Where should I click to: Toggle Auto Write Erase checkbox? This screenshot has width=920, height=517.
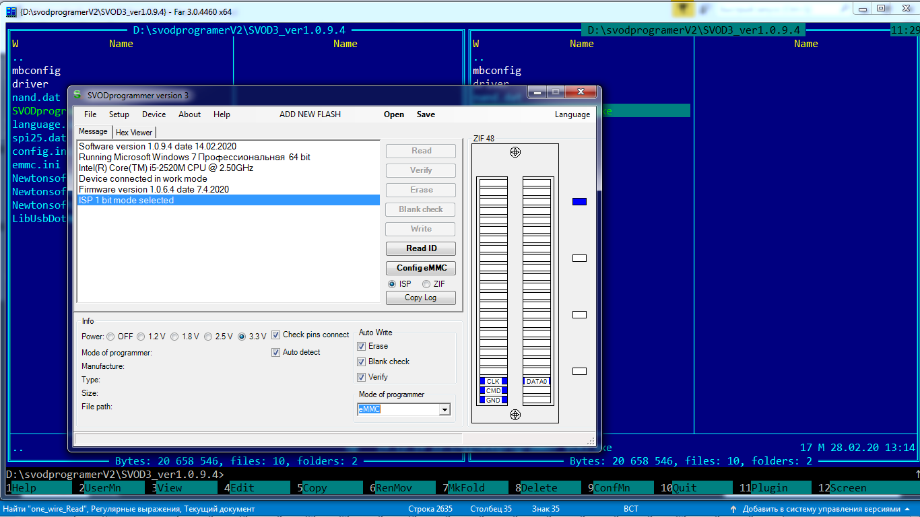pos(362,346)
